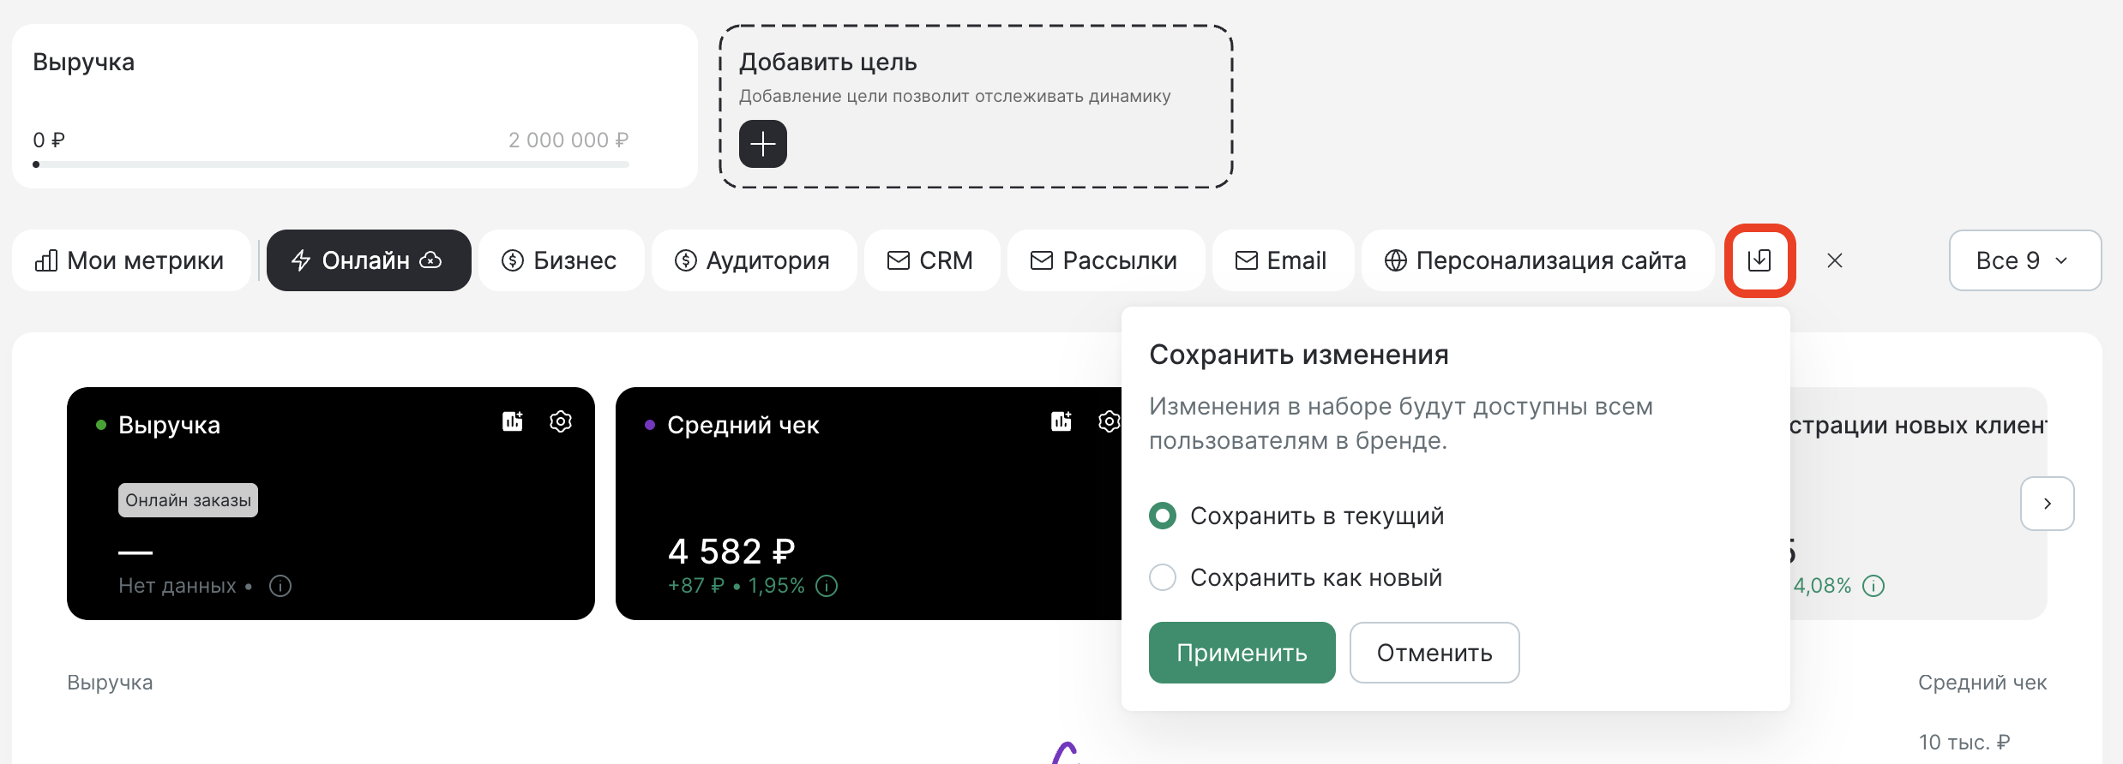Click the Применить button
The width and height of the screenshot is (2123, 764).
point(1242,653)
